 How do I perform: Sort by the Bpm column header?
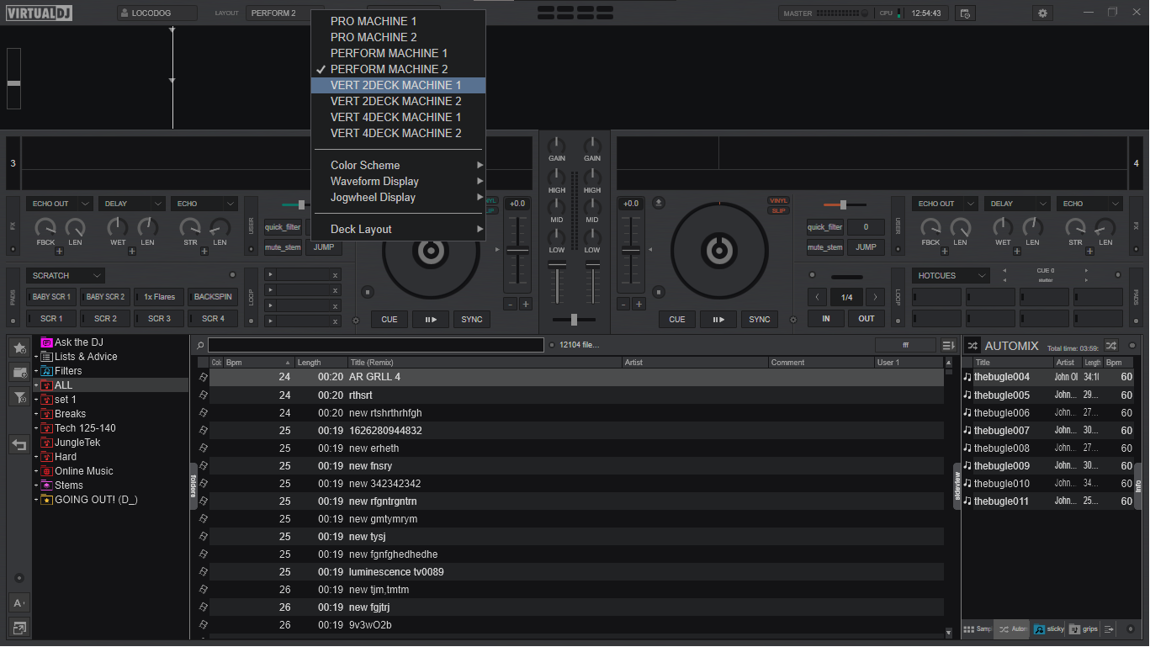258,363
